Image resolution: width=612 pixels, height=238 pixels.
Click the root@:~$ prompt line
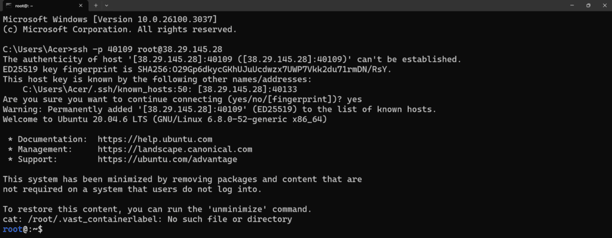[23, 230]
